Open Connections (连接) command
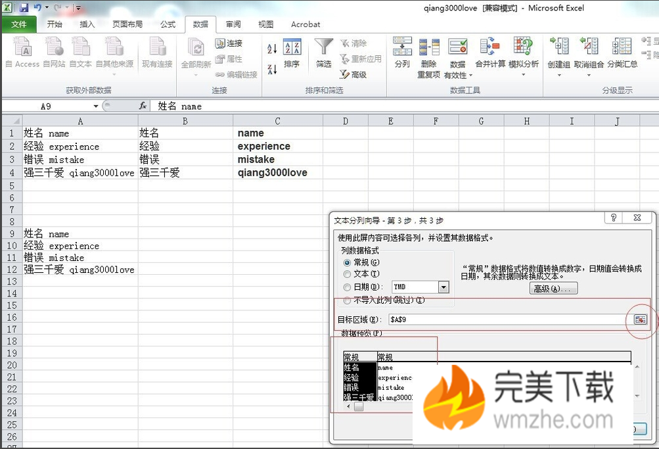 tap(229, 43)
